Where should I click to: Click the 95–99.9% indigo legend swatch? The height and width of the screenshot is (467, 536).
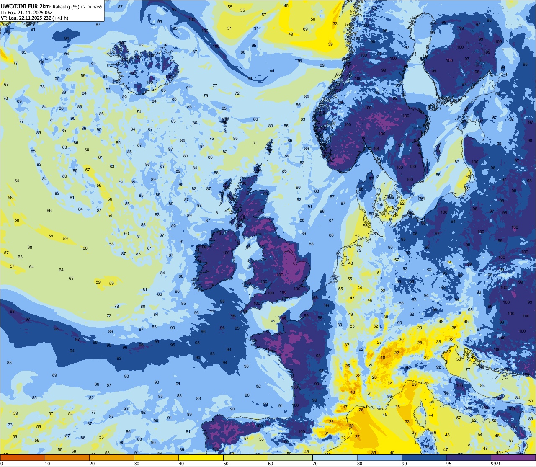pyautogui.click(x=469, y=457)
